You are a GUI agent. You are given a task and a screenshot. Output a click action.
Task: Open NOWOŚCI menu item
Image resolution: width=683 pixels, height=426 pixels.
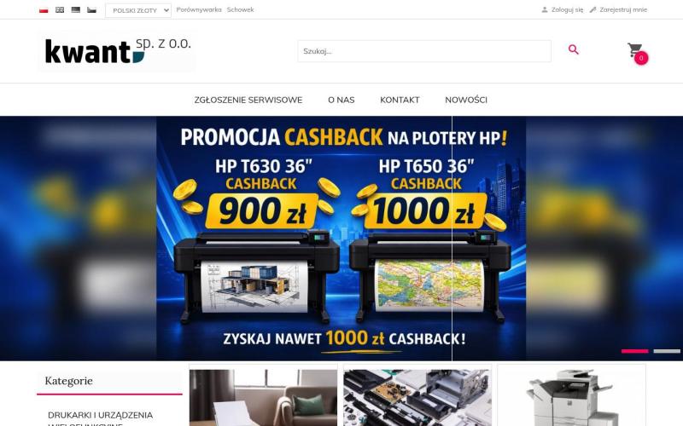(466, 100)
